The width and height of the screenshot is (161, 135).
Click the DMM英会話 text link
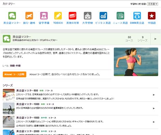137,23
